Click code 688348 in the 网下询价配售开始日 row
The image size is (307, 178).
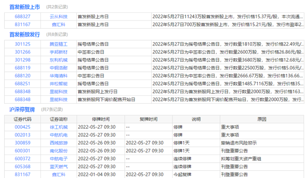pos(23,100)
